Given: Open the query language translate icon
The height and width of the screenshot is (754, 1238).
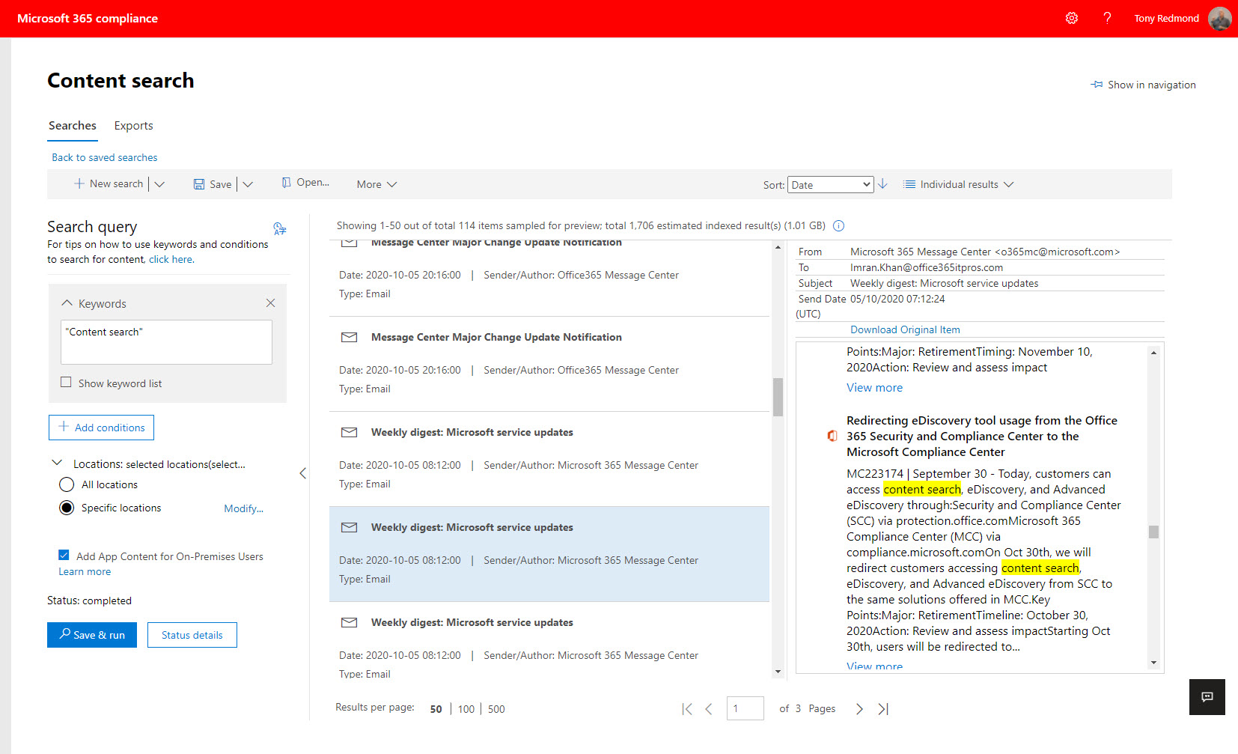Looking at the screenshot, I should [279, 228].
